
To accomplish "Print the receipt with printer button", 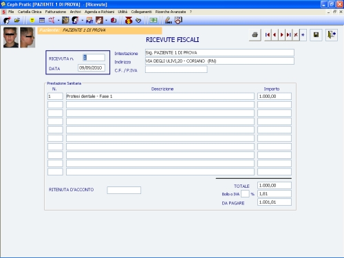I will (255, 35).
